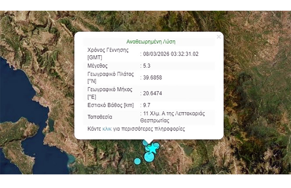
Task: Click the 'Εστιακό Βάθος [km]' label
Action: point(111,105)
